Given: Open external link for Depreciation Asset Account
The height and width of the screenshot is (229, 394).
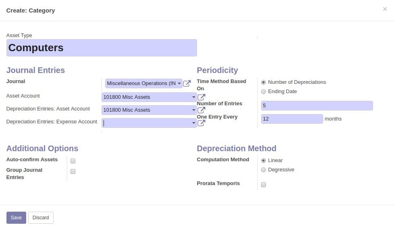Looking at the screenshot, I should [x=201, y=110].
